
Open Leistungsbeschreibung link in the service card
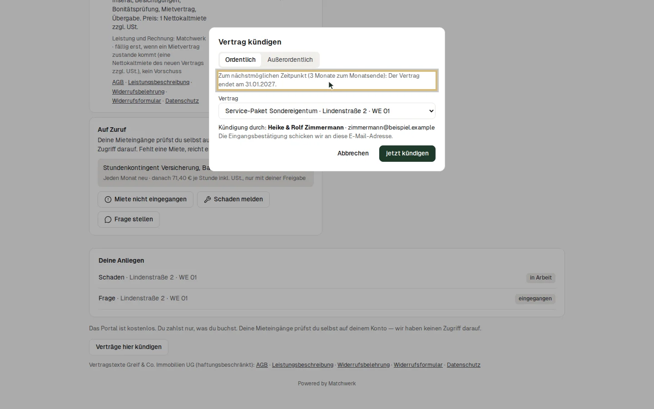click(x=159, y=82)
